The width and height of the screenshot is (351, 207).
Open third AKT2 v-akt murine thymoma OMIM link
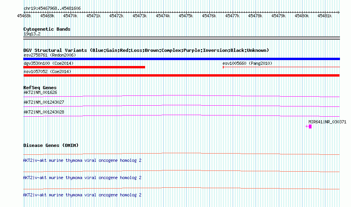click(x=82, y=195)
